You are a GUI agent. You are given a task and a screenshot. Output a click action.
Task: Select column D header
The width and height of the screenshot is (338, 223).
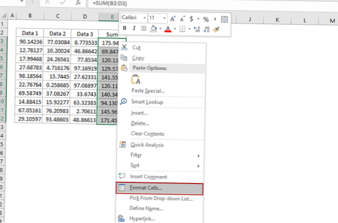pos(85,17)
